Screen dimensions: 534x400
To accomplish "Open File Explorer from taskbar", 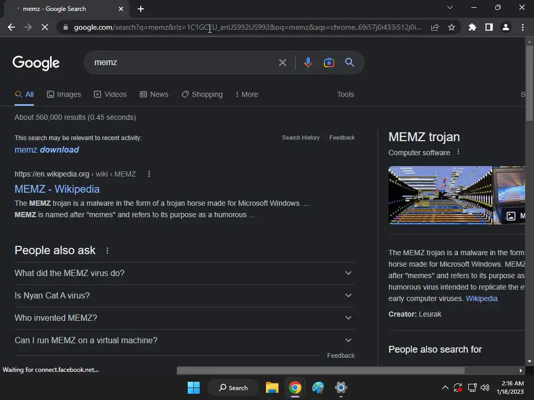I will click(272, 387).
